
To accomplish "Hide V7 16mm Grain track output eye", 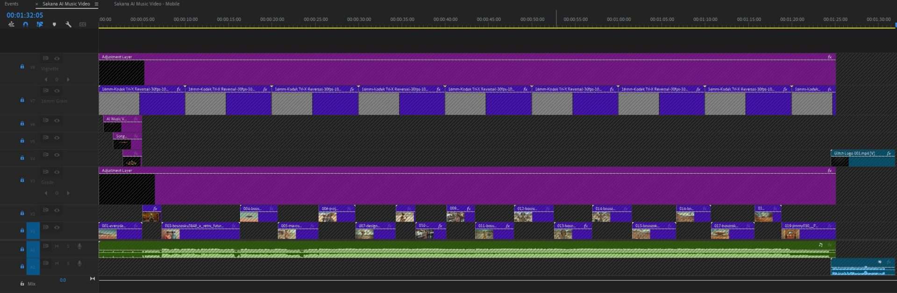I will pyautogui.click(x=57, y=91).
